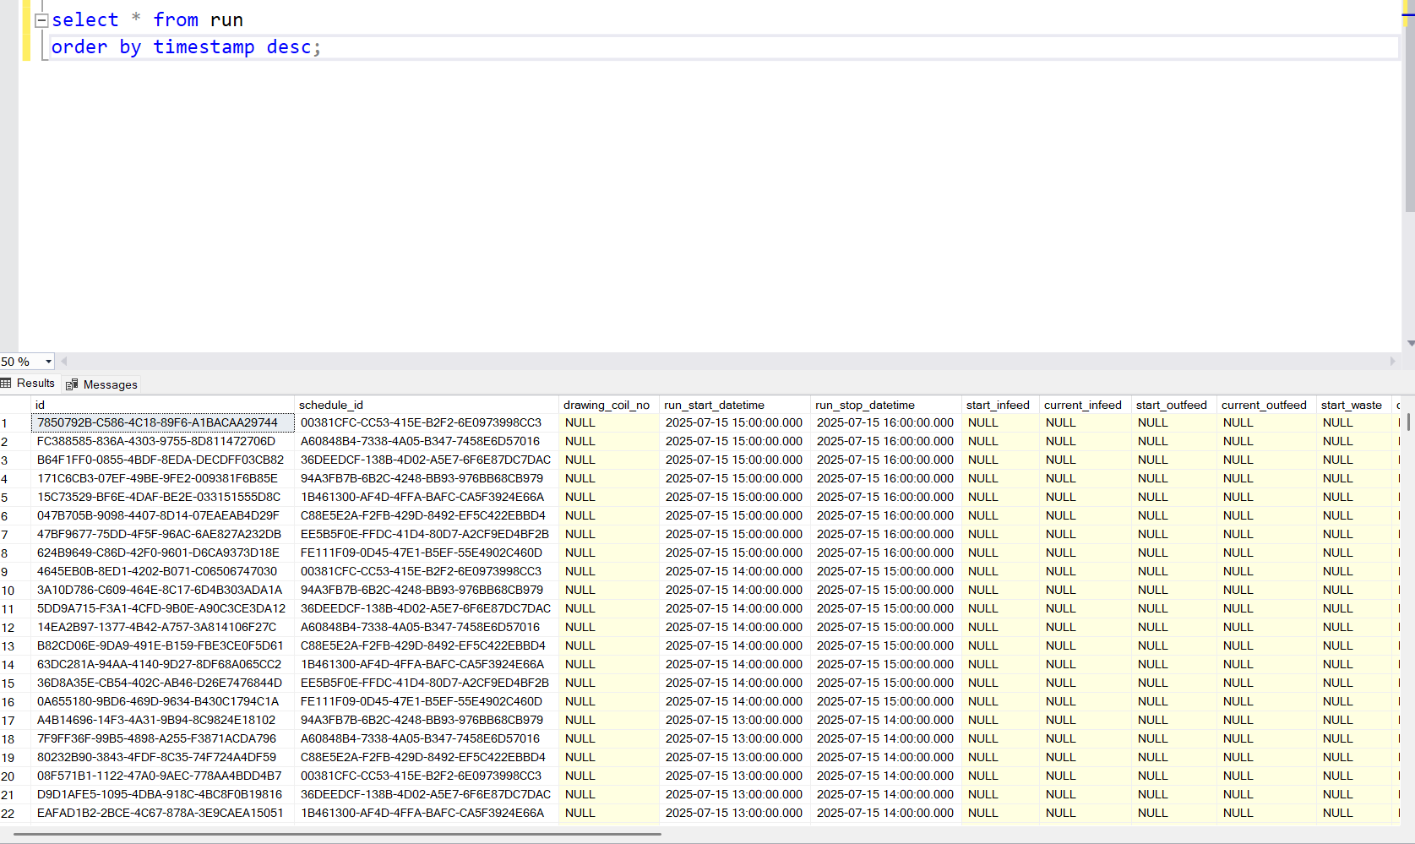Select id cell EAFAD1B2-2BCE-4C67-878A-3E9CAEA15051
1415x844 pixels.
[163, 814]
